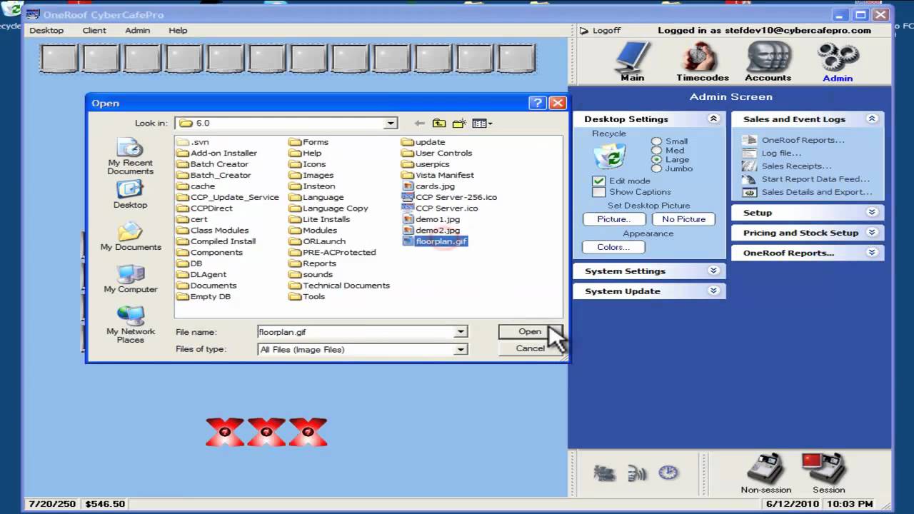Select the demo1.jpg file
Image resolution: width=914 pixels, height=514 pixels.
431,219
